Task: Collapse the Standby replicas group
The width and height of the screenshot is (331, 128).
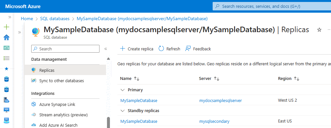Action: coord(123,110)
